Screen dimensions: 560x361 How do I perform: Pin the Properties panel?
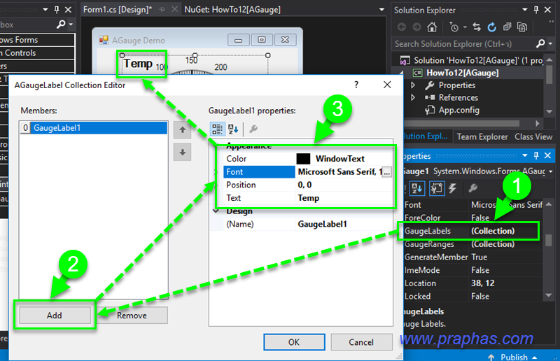[x=536, y=155]
